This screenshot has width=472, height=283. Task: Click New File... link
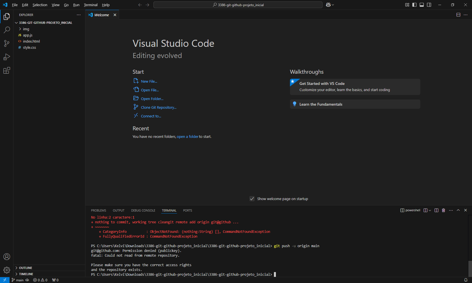click(x=145, y=81)
